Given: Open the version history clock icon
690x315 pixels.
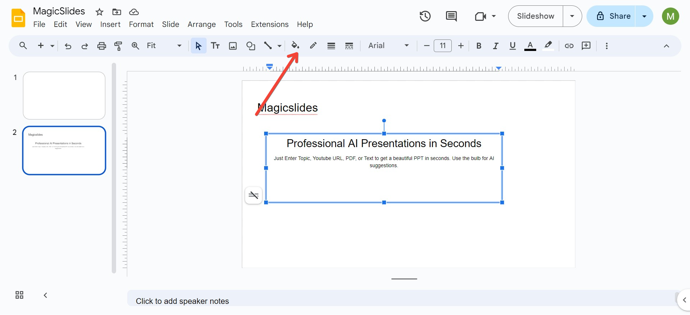Looking at the screenshot, I should click(x=425, y=16).
